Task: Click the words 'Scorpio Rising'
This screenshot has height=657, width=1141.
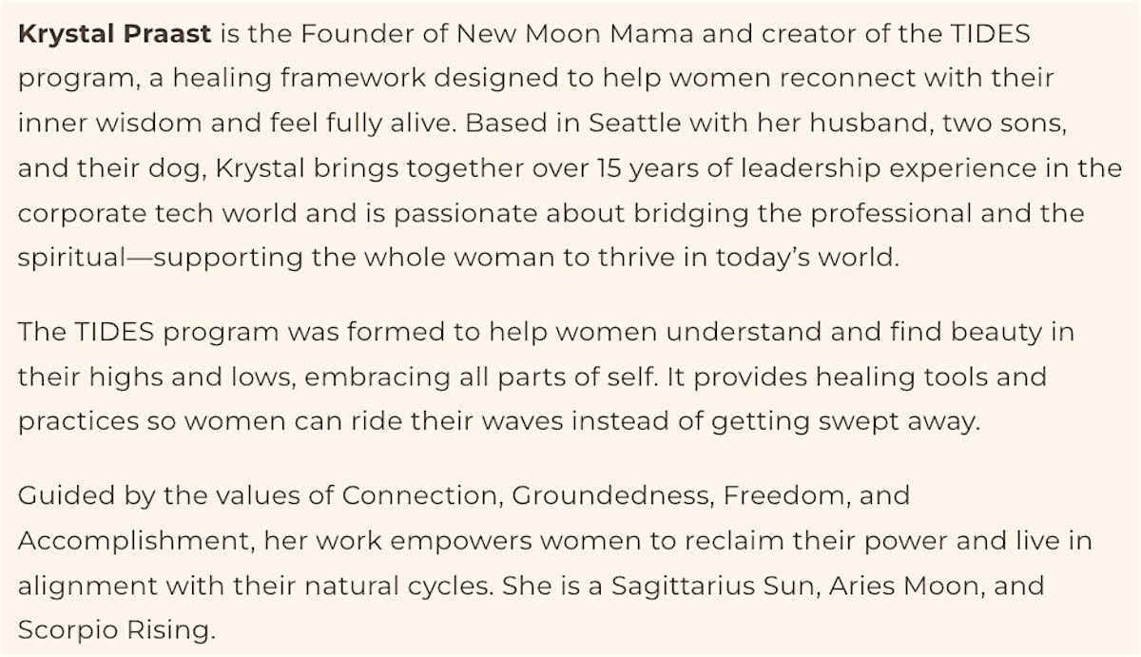Action: [112, 630]
